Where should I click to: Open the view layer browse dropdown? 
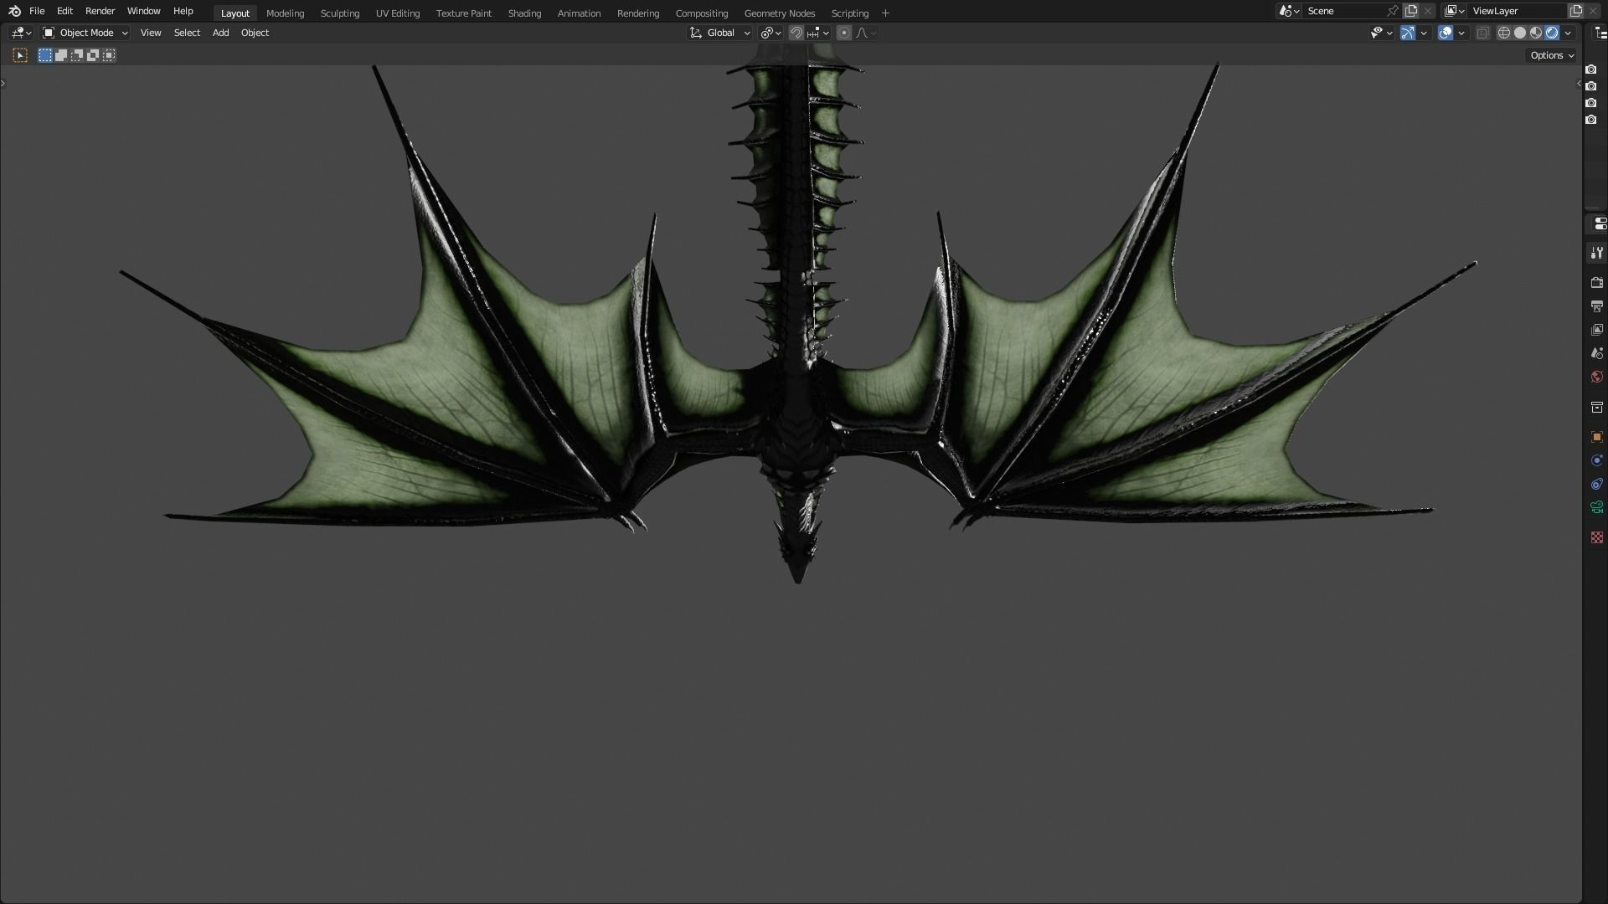click(x=1455, y=11)
